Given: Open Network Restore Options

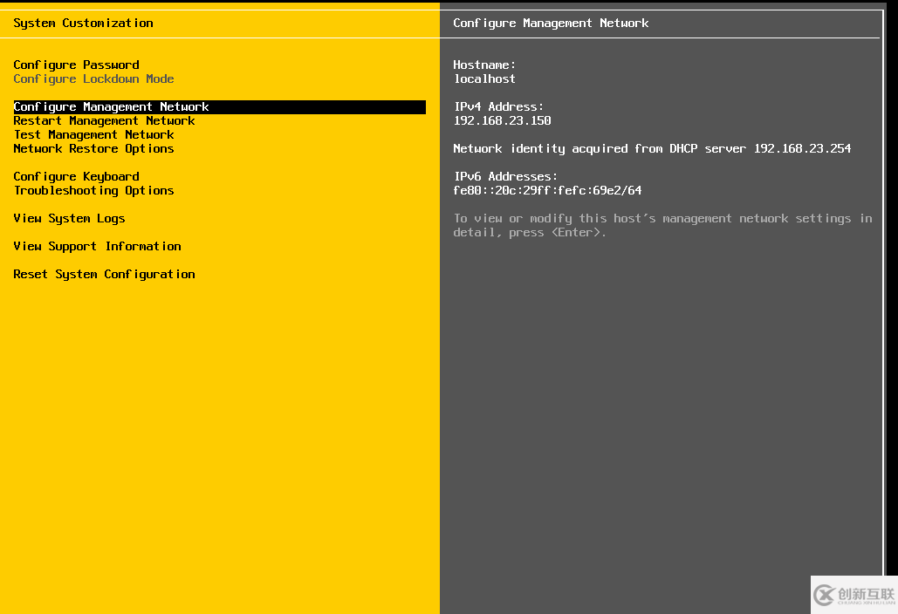Looking at the screenshot, I should [x=94, y=149].
